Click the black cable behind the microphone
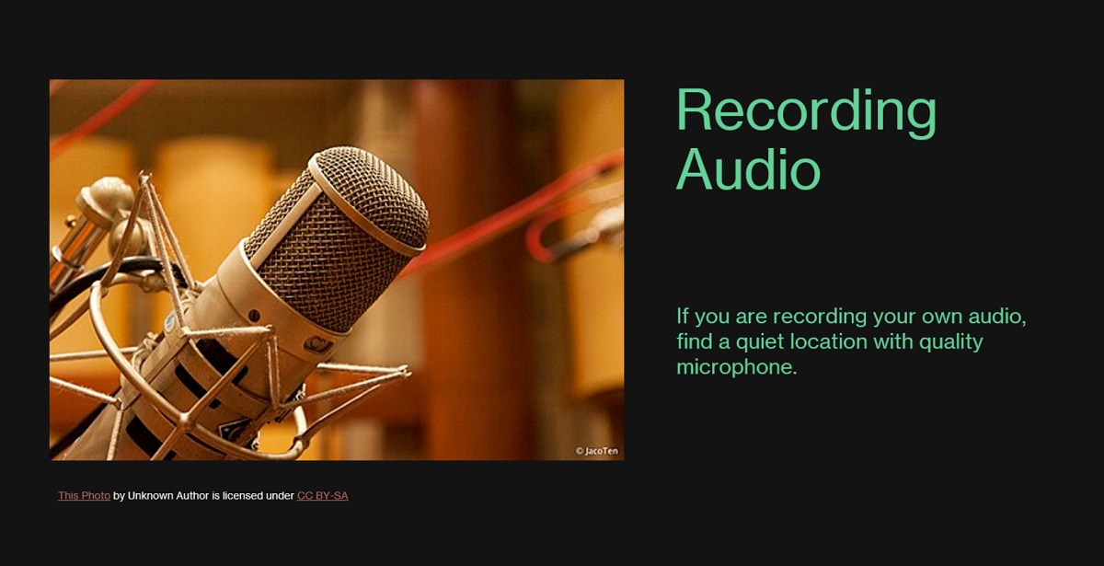Screen dimensions: 1104x566 pos(92,281)
